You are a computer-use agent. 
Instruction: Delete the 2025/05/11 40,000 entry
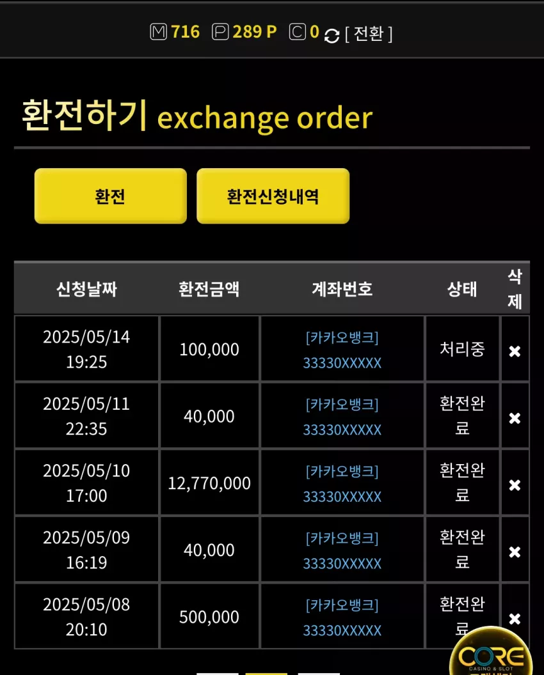click(x=515, y=418)
